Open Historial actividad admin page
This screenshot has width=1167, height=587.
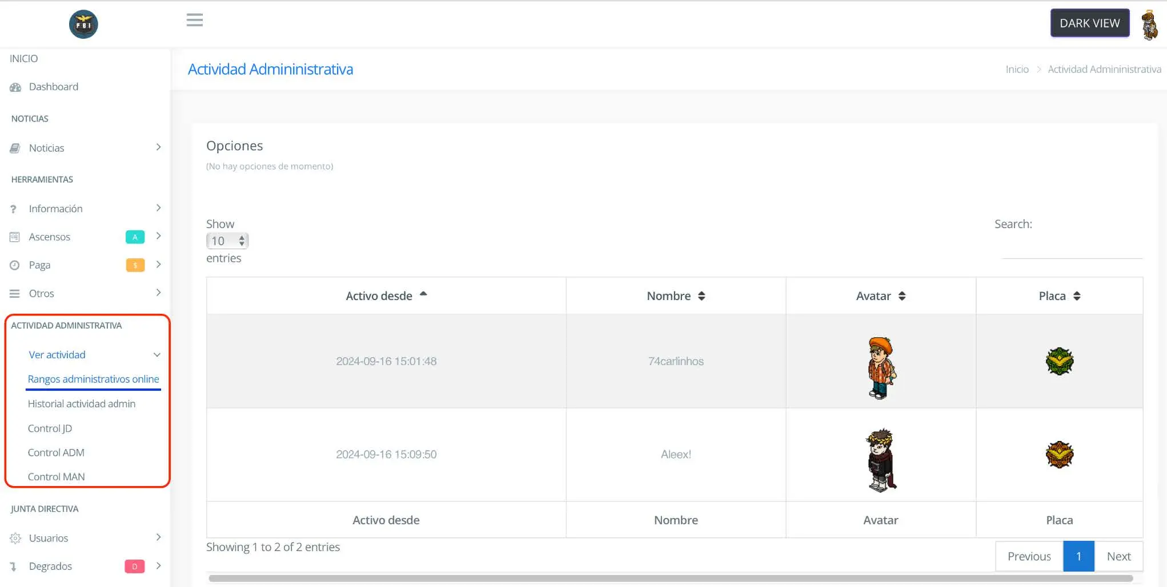tap(82, 404)
